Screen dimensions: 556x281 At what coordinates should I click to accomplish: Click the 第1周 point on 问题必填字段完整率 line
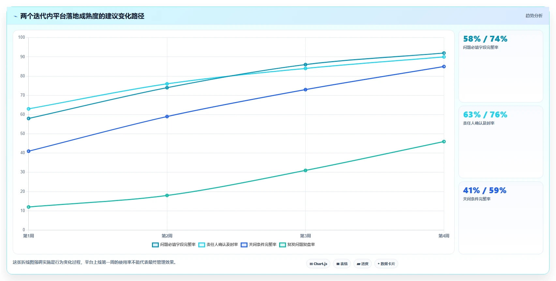tap(29, 118)
